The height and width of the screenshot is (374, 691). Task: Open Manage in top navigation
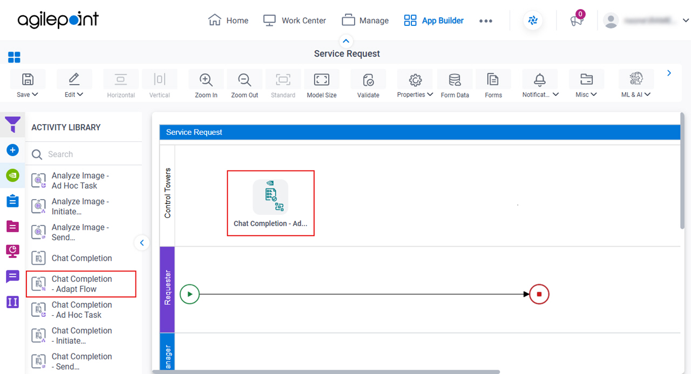tap(365, 21)
